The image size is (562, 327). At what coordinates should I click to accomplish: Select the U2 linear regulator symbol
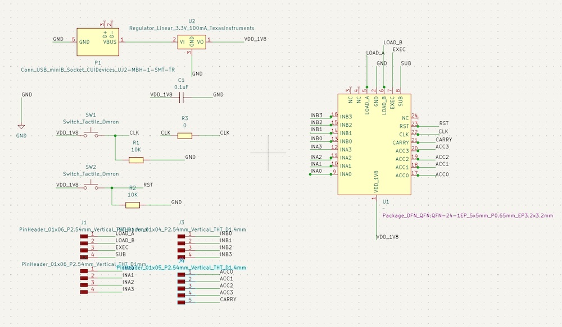click(x=192, y=41)
